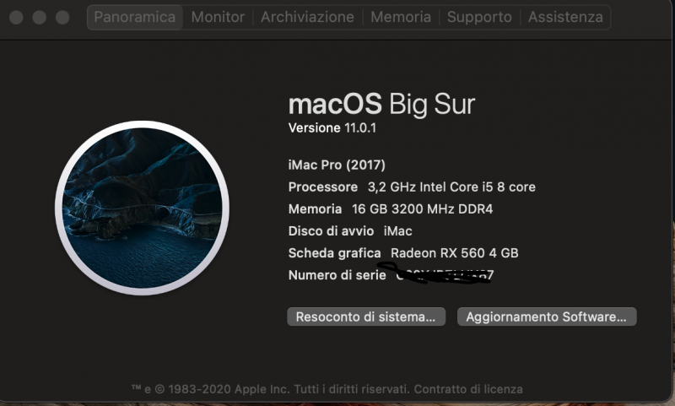The height and width of the screenshot is (406, 675).
Task: Click the Disco di avvio iMac line
Action: click(x=349, y=230)
